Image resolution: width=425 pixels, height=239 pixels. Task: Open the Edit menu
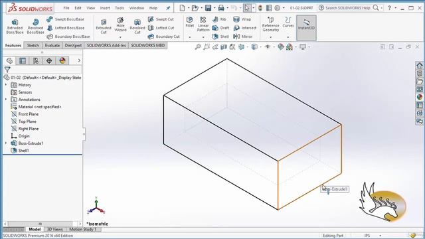[x=78, y=8]
